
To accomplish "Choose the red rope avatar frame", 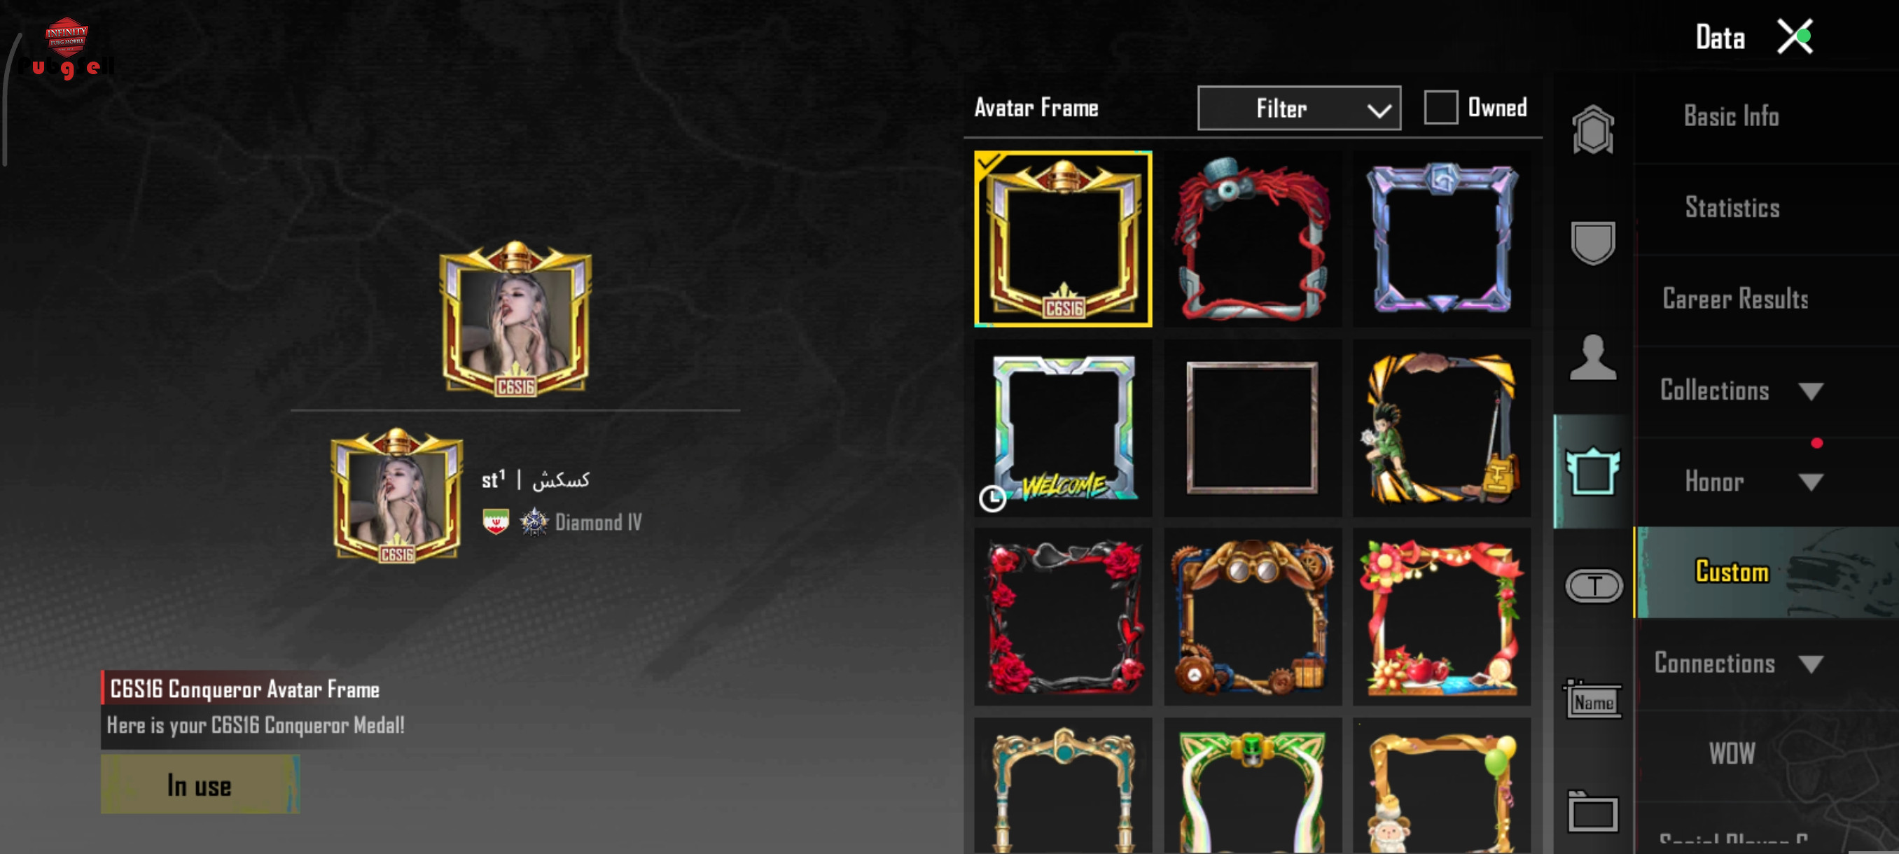I will point(1253,239).
